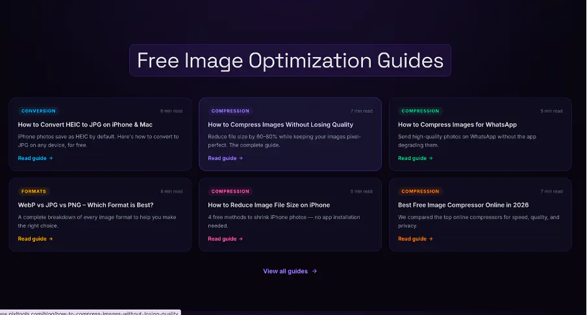Open article How to Convert HEIC to JPG title

pos(85,125)
